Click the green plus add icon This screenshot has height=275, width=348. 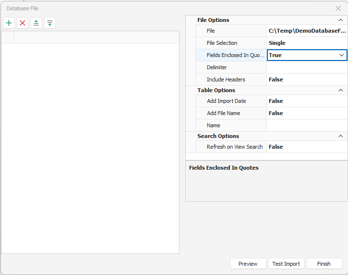[9, 23]
